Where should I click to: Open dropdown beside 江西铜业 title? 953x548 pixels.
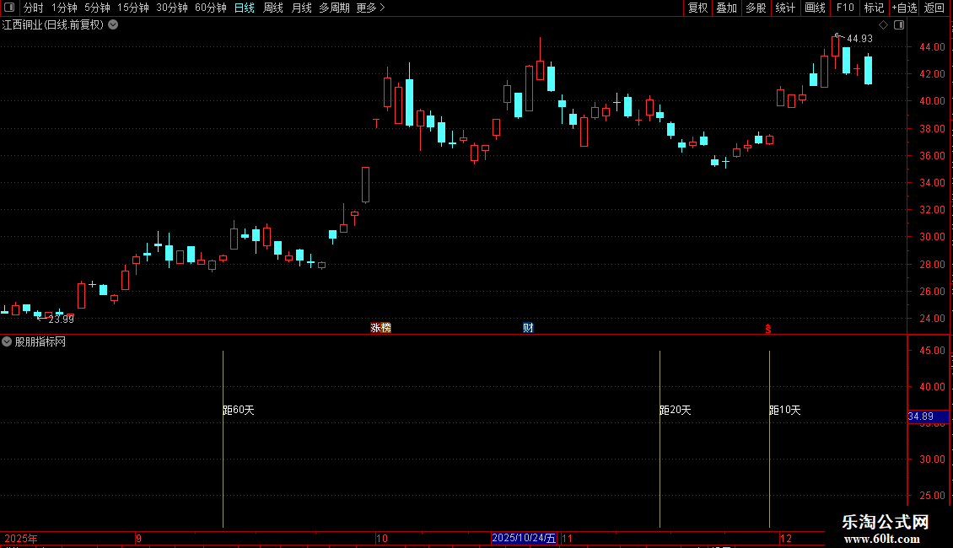[x=113, y=25]
